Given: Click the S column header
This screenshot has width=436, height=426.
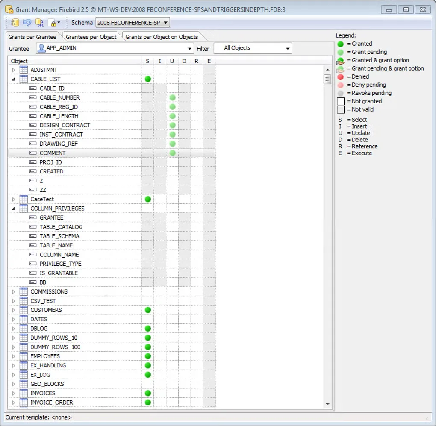Looking at the screenshot, I should point(147,61).
